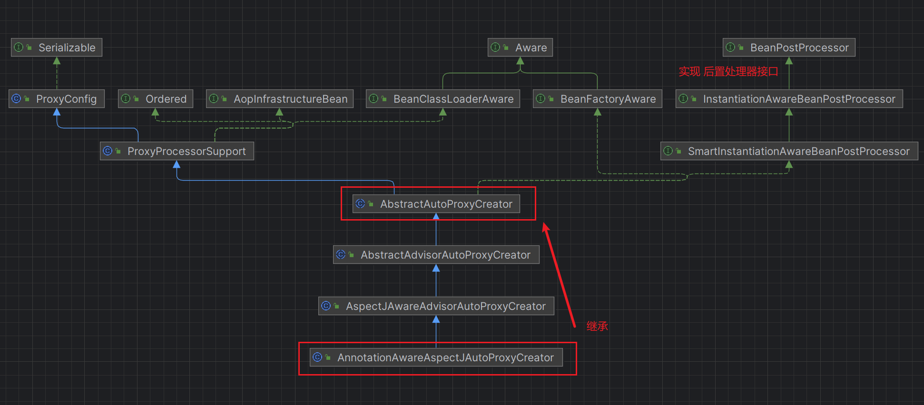Select the InstantiationAwareBeanPostProcessor node
The height and width of the screenshot is (405, 924).
tap(789, 99)
